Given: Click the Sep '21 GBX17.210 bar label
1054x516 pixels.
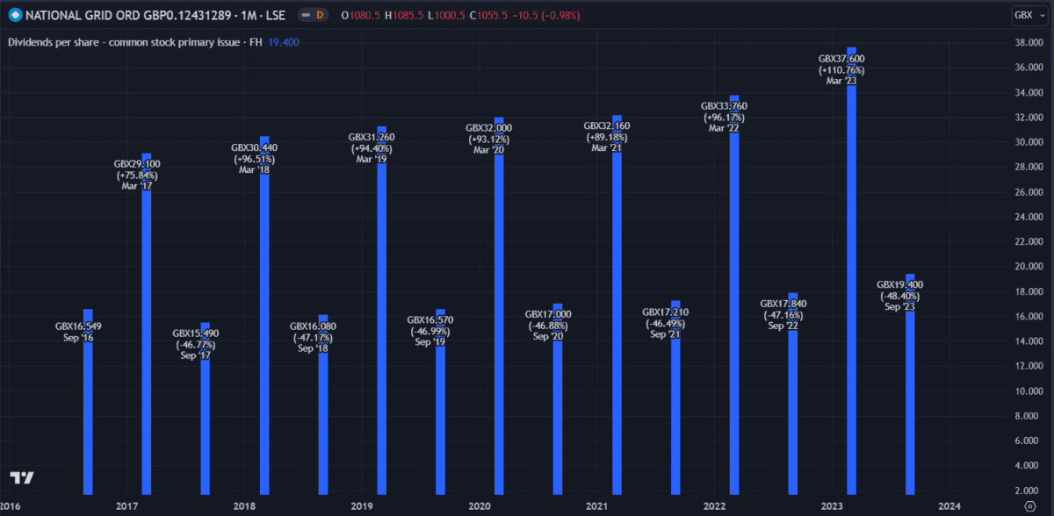Looking at the screenshot, I should tap(665, 324).
